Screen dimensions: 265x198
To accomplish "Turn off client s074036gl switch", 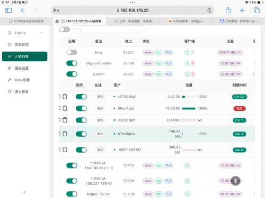I will pos(81,97).
